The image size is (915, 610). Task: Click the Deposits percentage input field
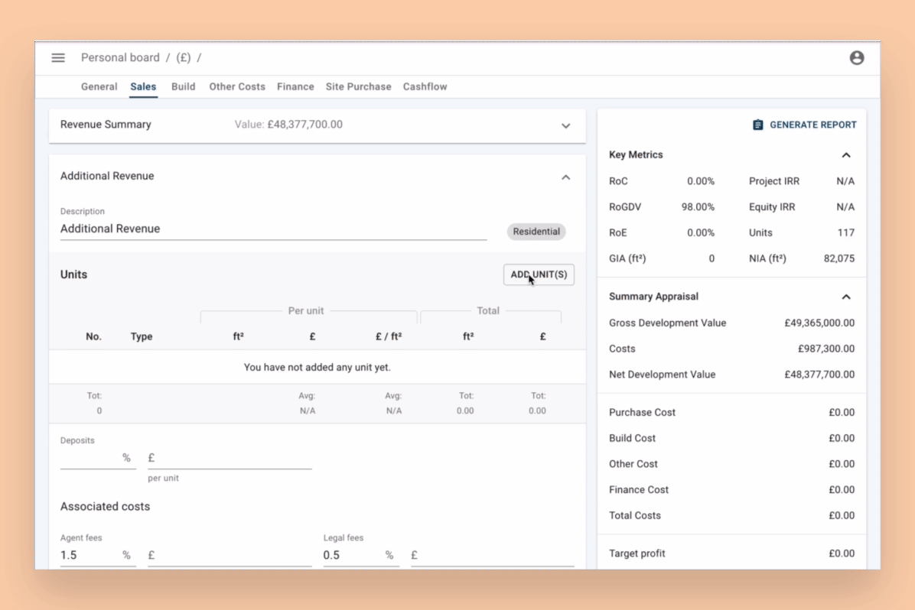click(97, 458)
